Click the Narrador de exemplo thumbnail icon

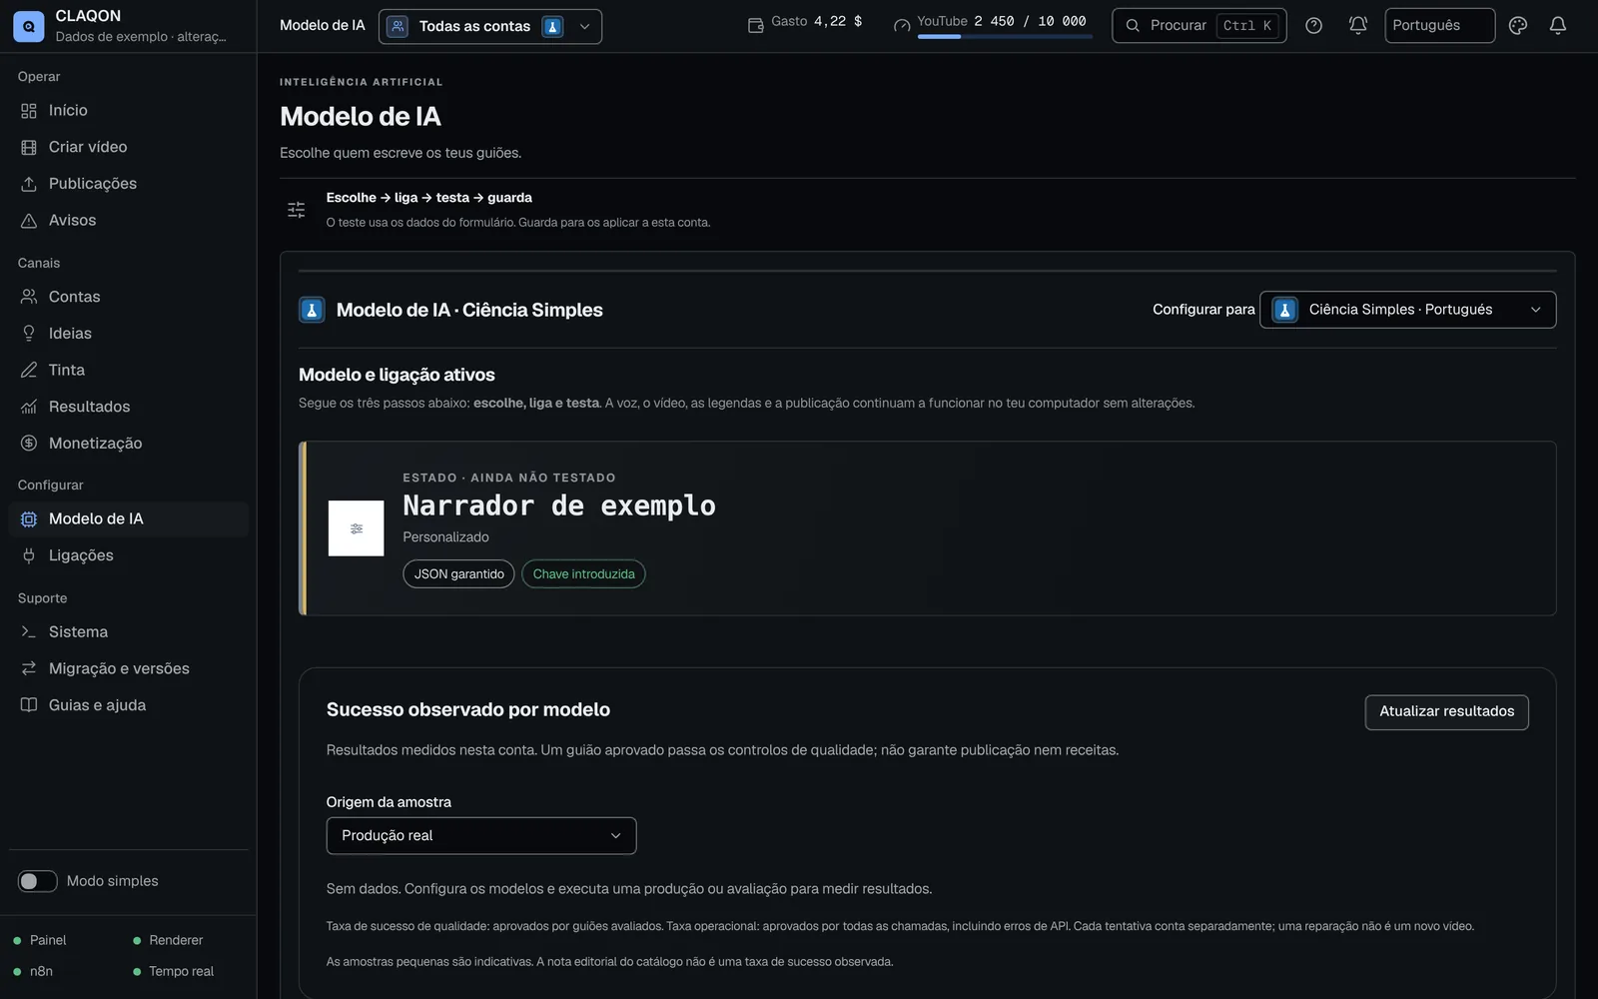tap(357, 528)
